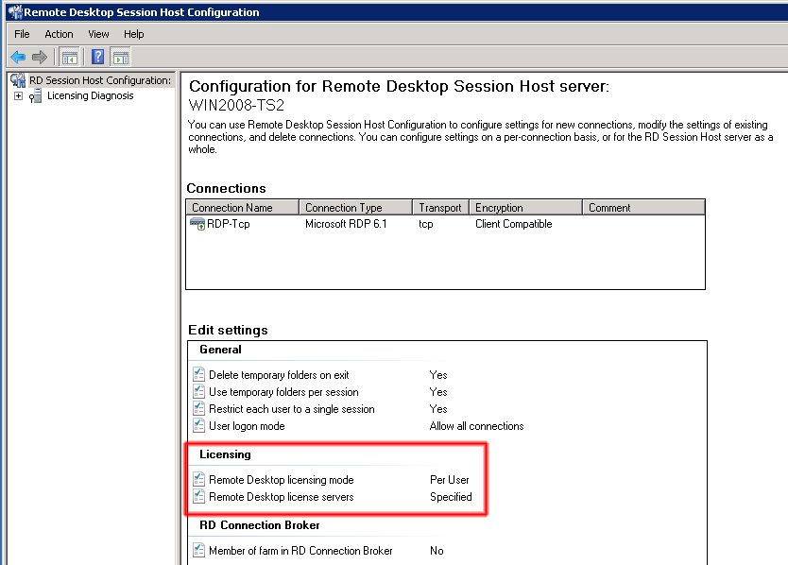
Task: Open Remote Desktop license servers setting
Action: tap(282, 497)
